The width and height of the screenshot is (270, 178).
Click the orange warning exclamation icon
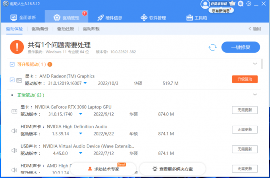17,47
